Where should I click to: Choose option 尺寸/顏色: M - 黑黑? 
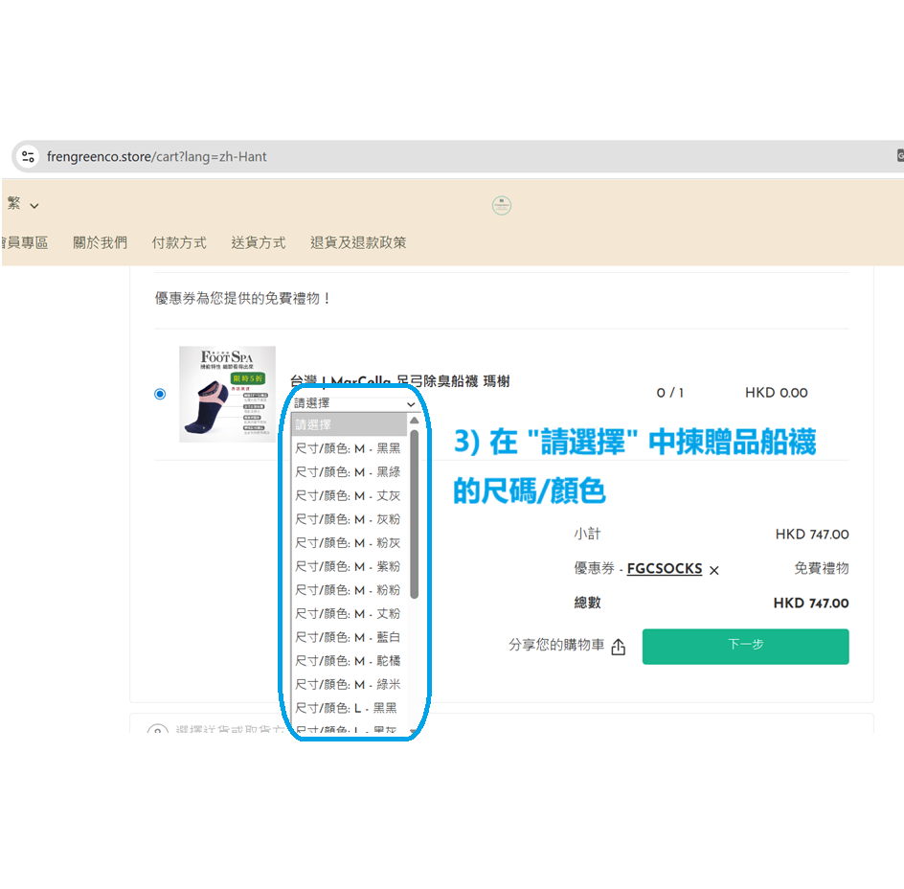point(348,448)
